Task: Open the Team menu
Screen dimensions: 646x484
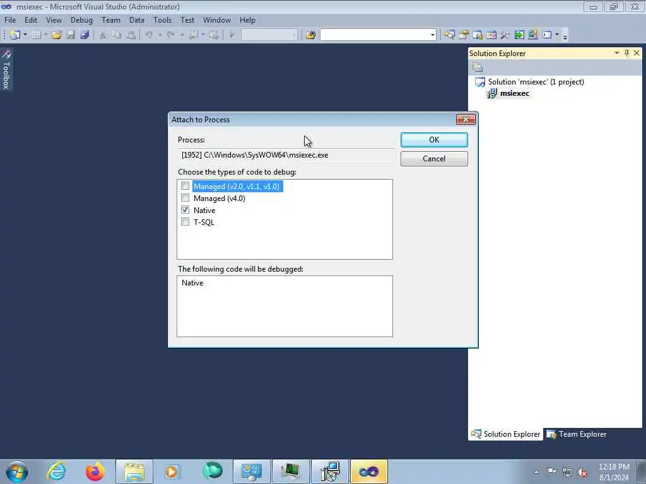Action: 111,20
